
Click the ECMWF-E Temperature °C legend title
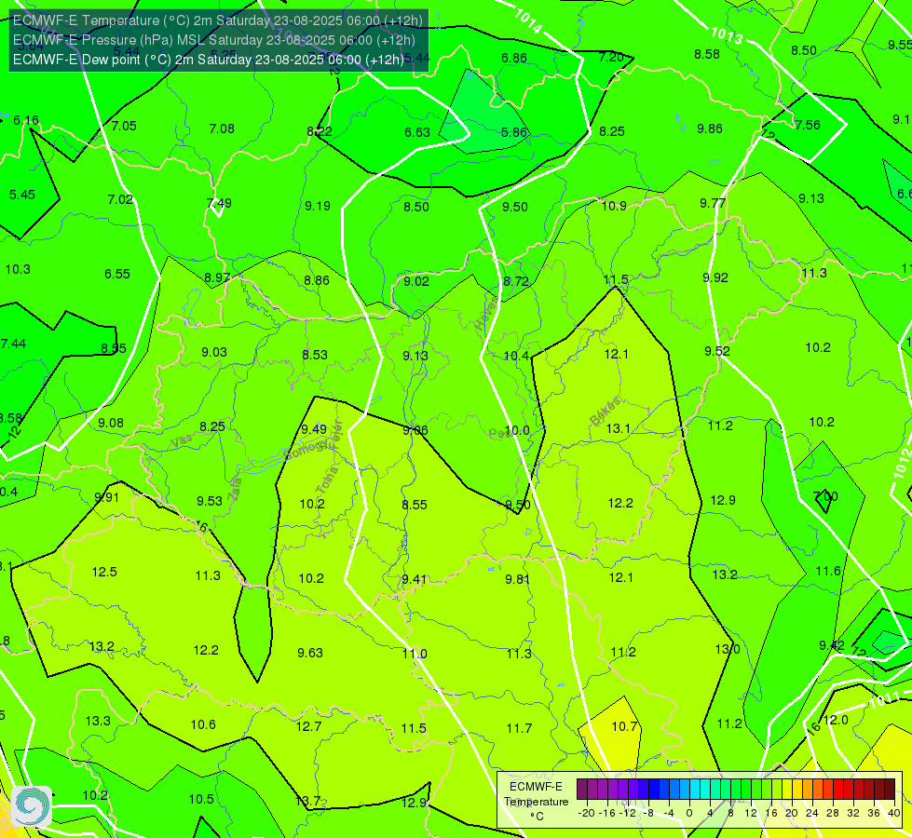536,802
